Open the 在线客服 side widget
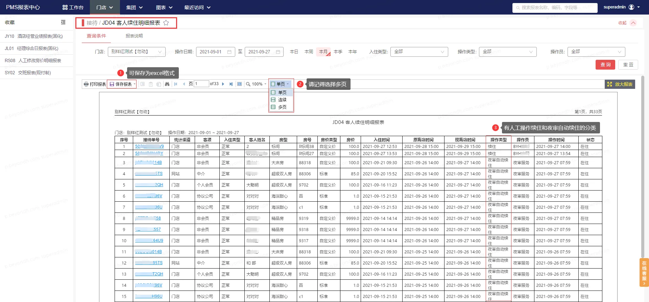The image size is (649, 302). pyautogui.click(x=644, y=272)
